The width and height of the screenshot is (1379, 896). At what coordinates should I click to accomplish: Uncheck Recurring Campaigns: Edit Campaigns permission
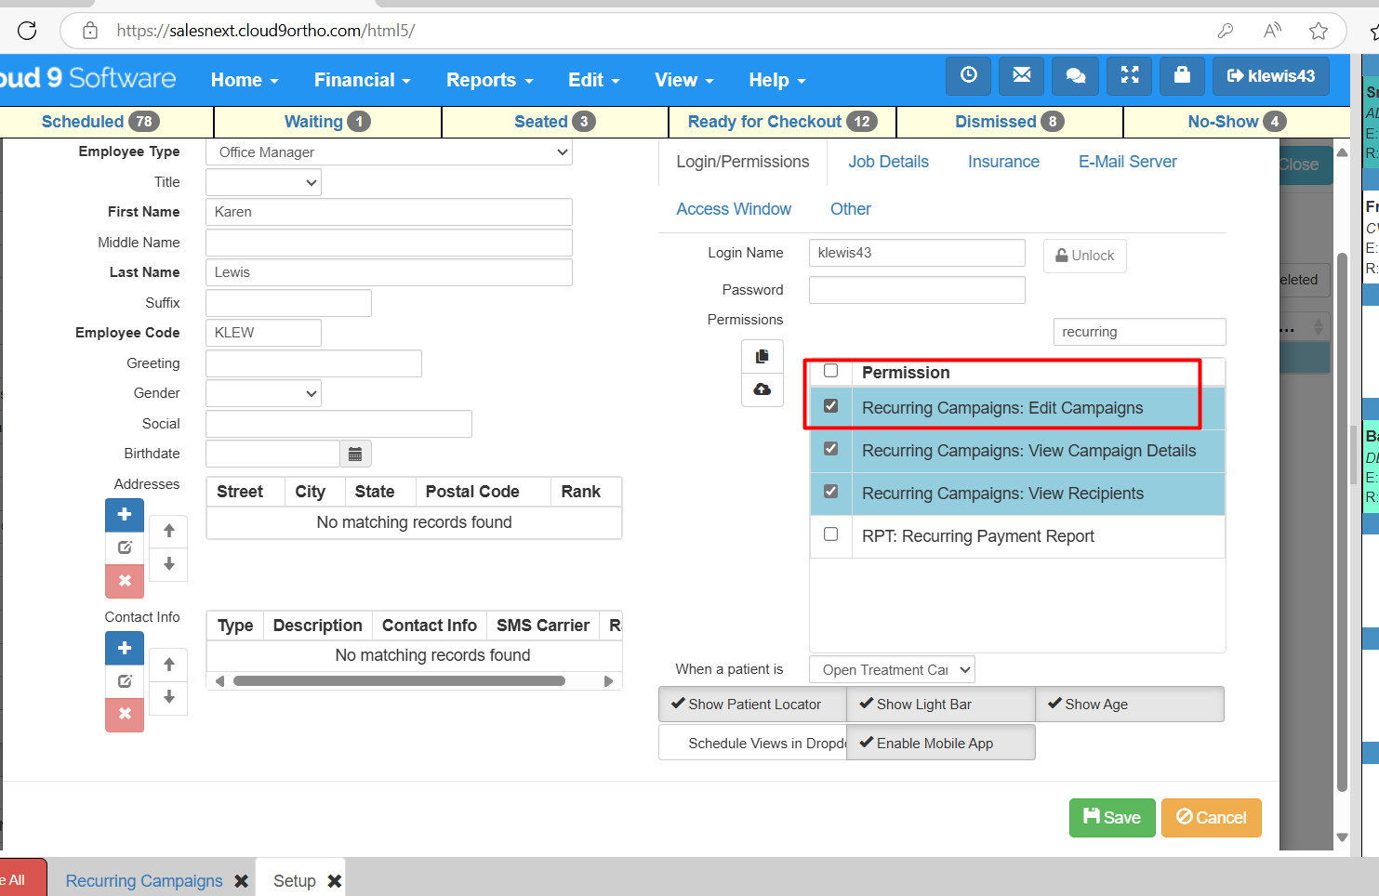pos(831,406)
